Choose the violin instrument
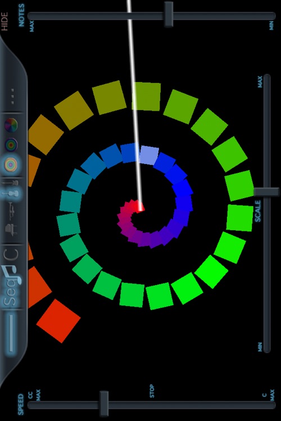Screen dimensions: 281x421 coord(11,194)
